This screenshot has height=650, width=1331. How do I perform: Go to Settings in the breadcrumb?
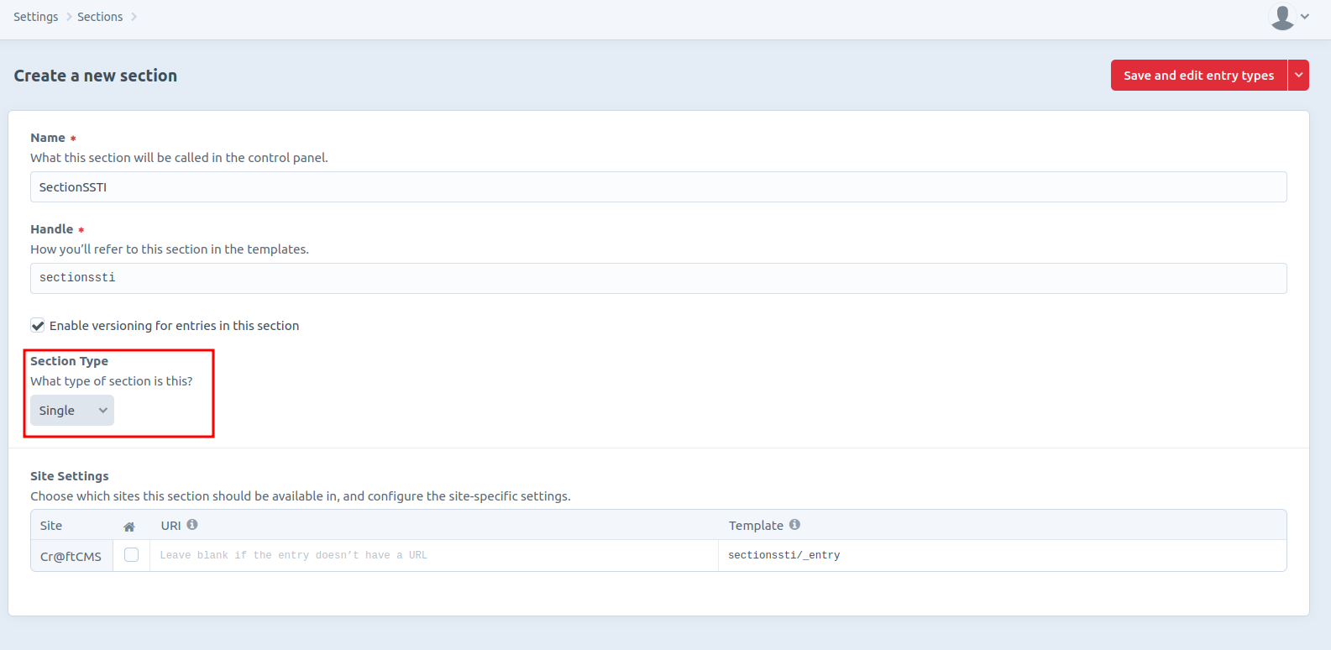tap(36, 17)
